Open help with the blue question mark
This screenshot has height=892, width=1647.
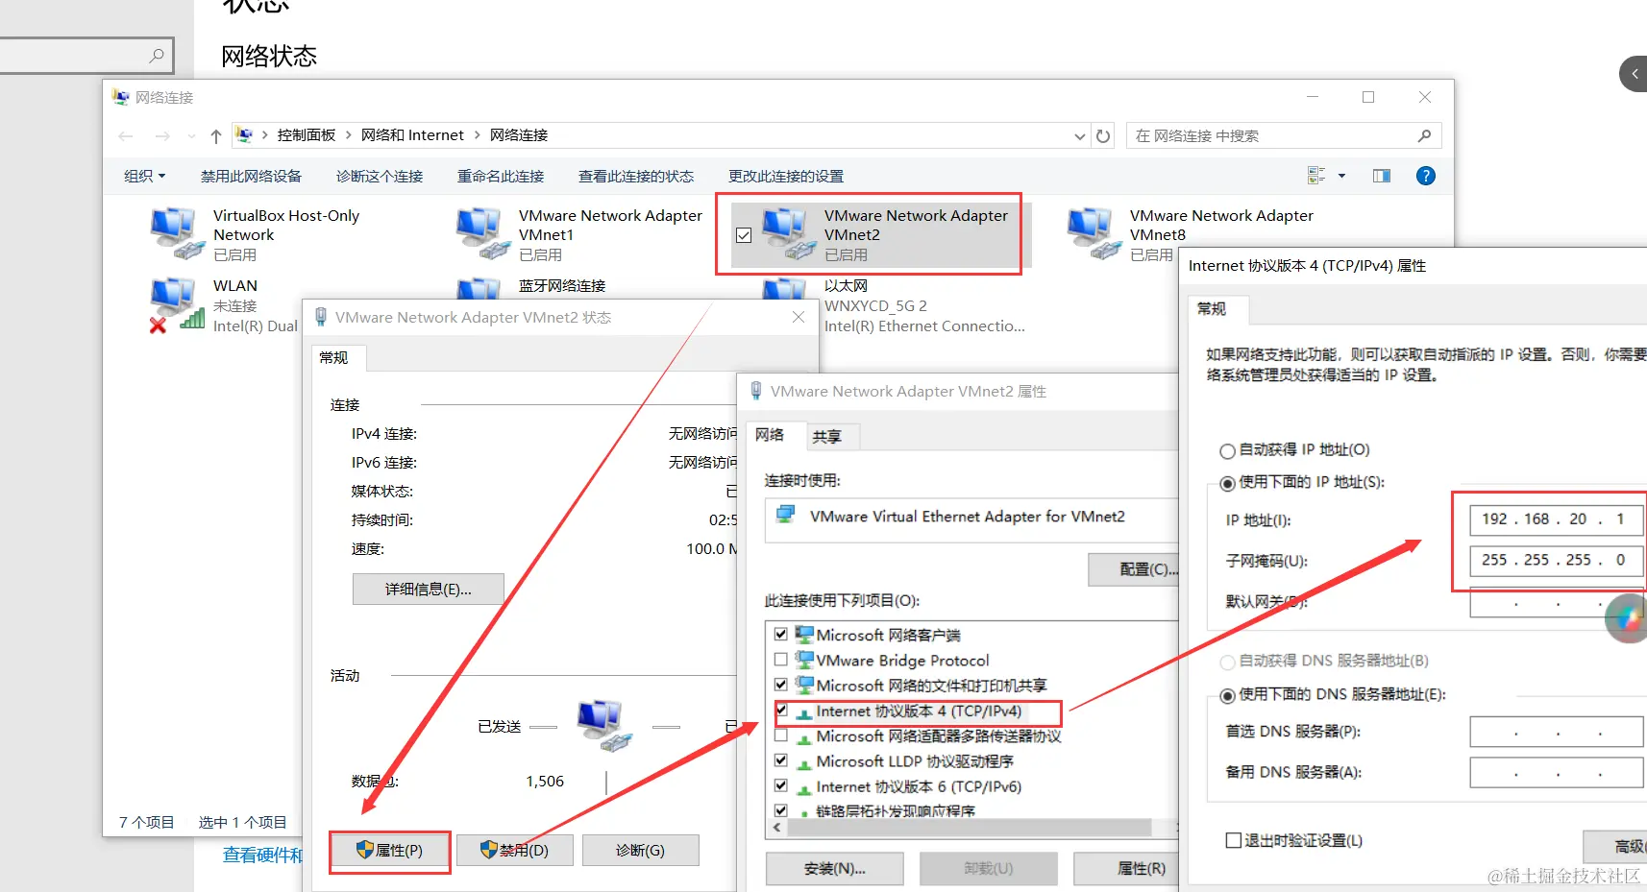(1426, 176)
